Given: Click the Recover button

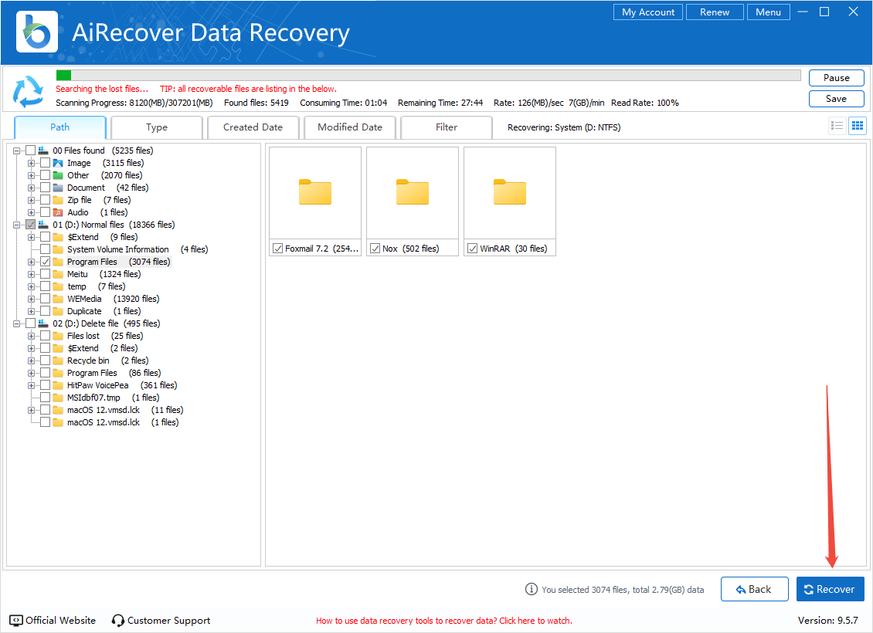Looking at the screenshot, I should click(830, 589).
